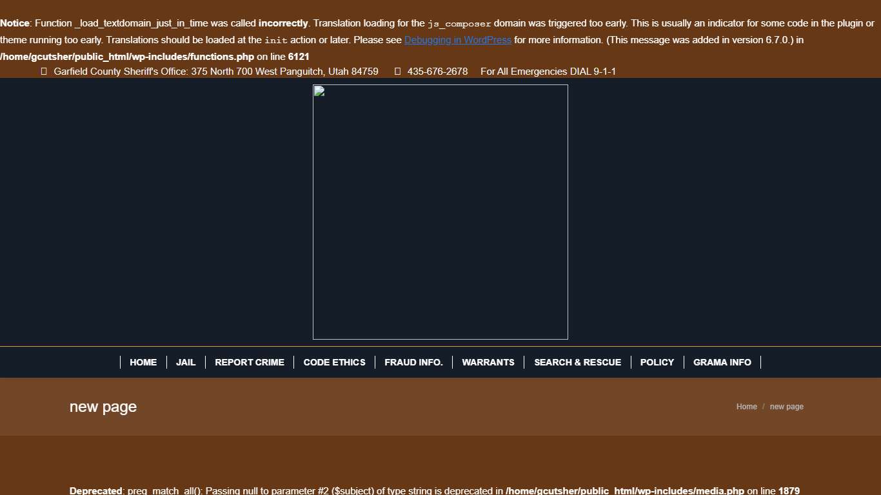Click the broken site logo image

point(440,212)
